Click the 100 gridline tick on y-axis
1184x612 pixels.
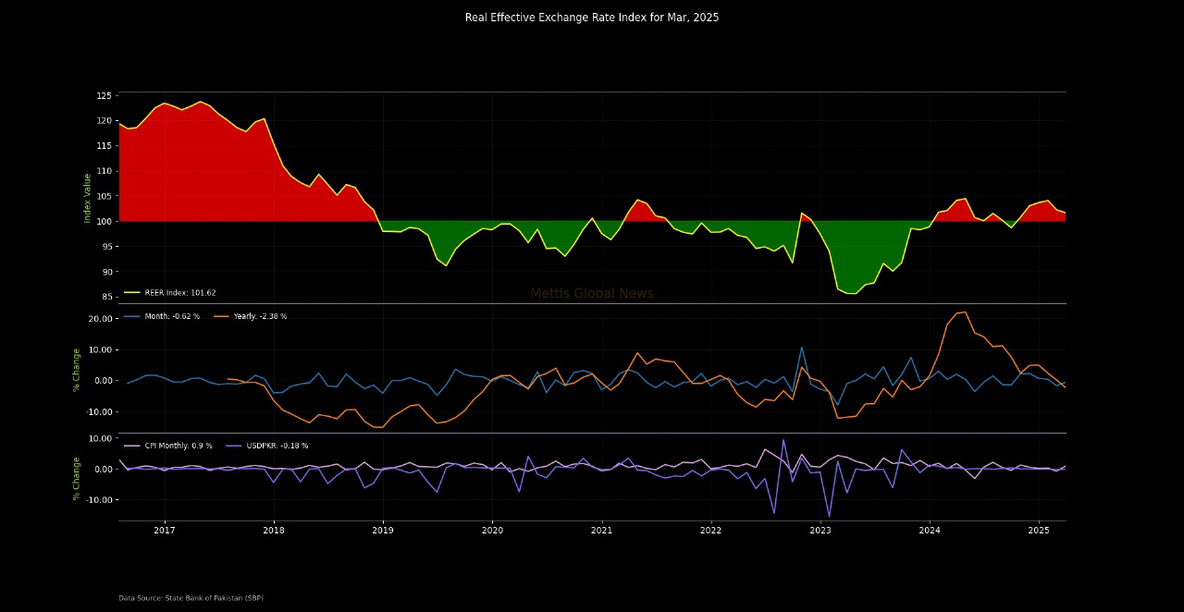[104, 222]
